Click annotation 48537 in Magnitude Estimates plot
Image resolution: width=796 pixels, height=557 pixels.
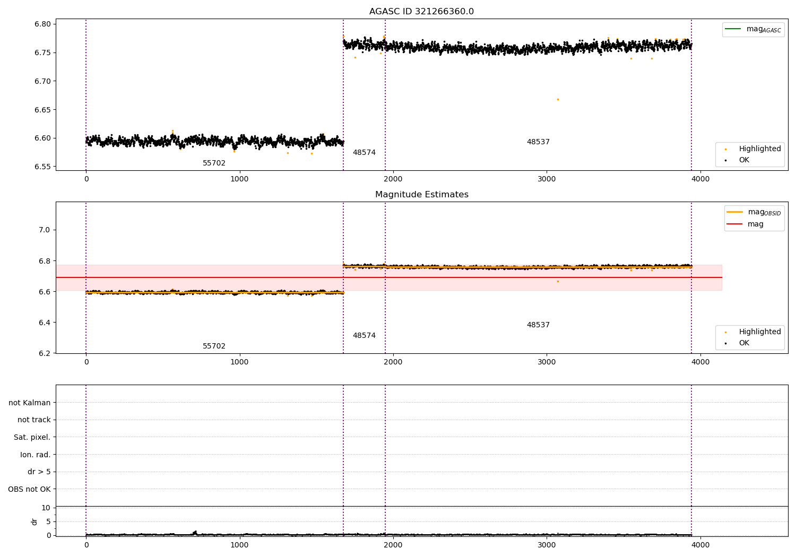538,325
